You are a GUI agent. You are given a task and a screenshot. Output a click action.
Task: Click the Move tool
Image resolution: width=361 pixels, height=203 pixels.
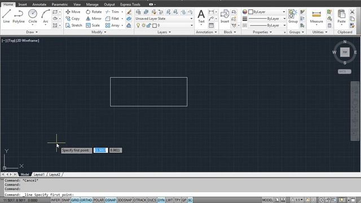pyautogui.click(x=73, y=12)
